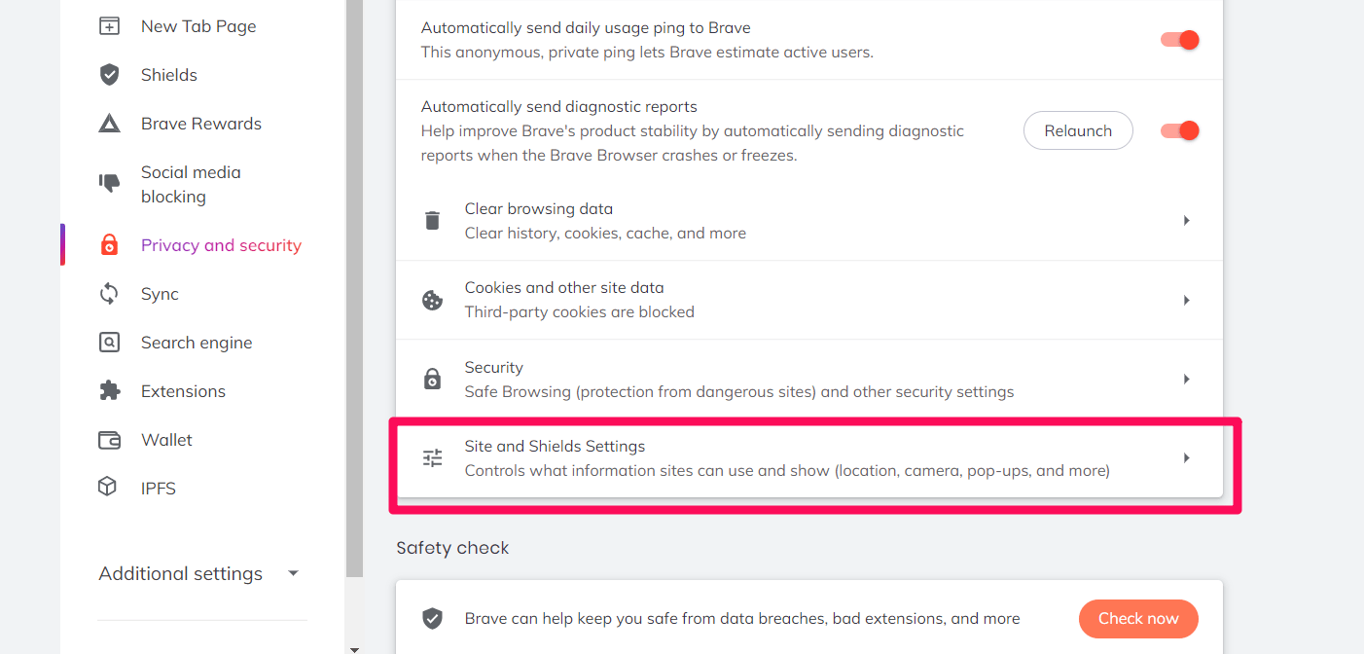Screen dimensions: 1364x654
Task: Click the cookie icon next to Cookies settings
Action: pyautogui.click(x=432, y=300)
